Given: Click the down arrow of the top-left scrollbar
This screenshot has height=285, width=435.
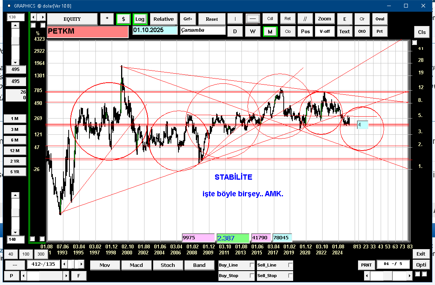Looking at the screenshot, I should coord(15,62).
